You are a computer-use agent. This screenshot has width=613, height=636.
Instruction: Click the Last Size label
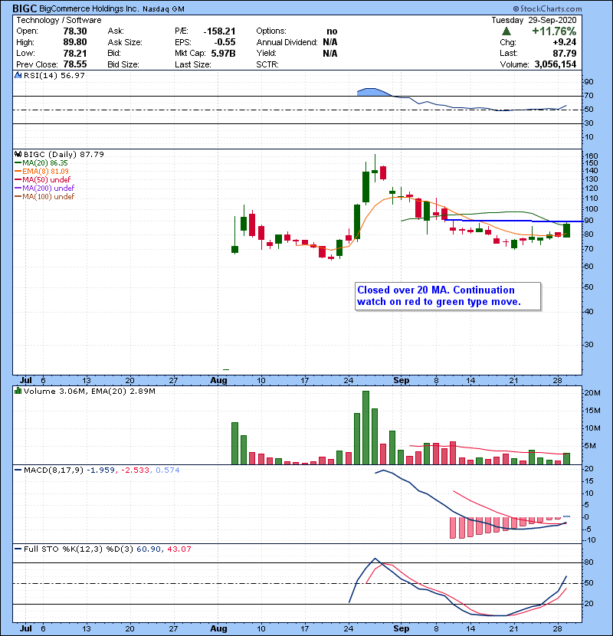coord(192,64)
